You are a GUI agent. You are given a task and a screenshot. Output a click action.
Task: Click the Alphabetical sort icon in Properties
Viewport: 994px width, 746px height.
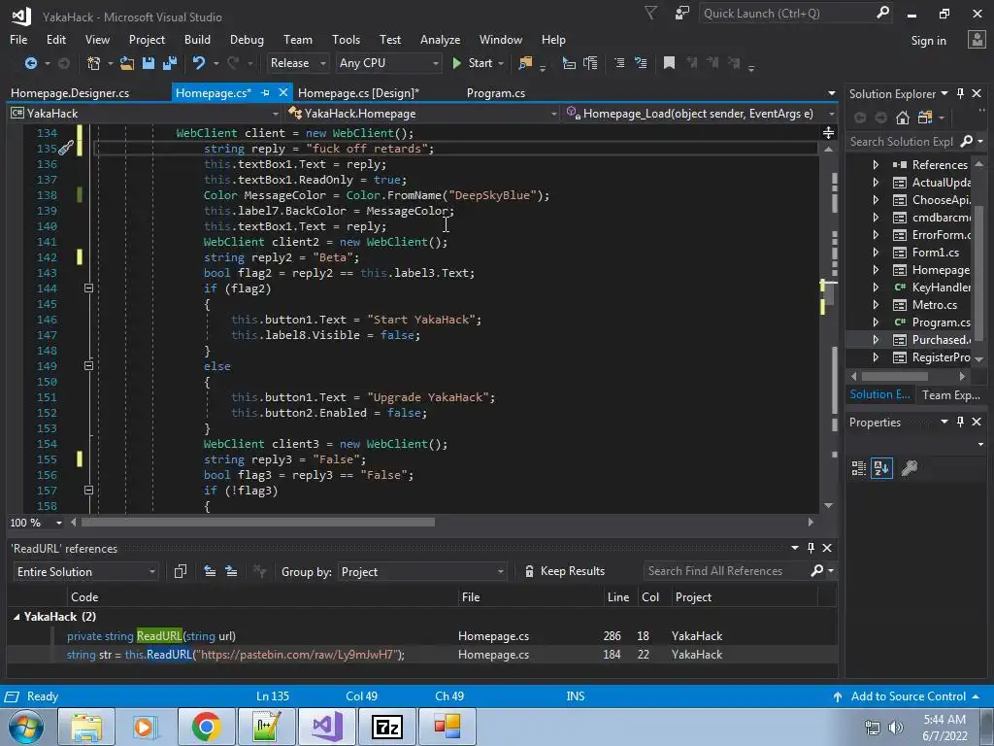881,468
